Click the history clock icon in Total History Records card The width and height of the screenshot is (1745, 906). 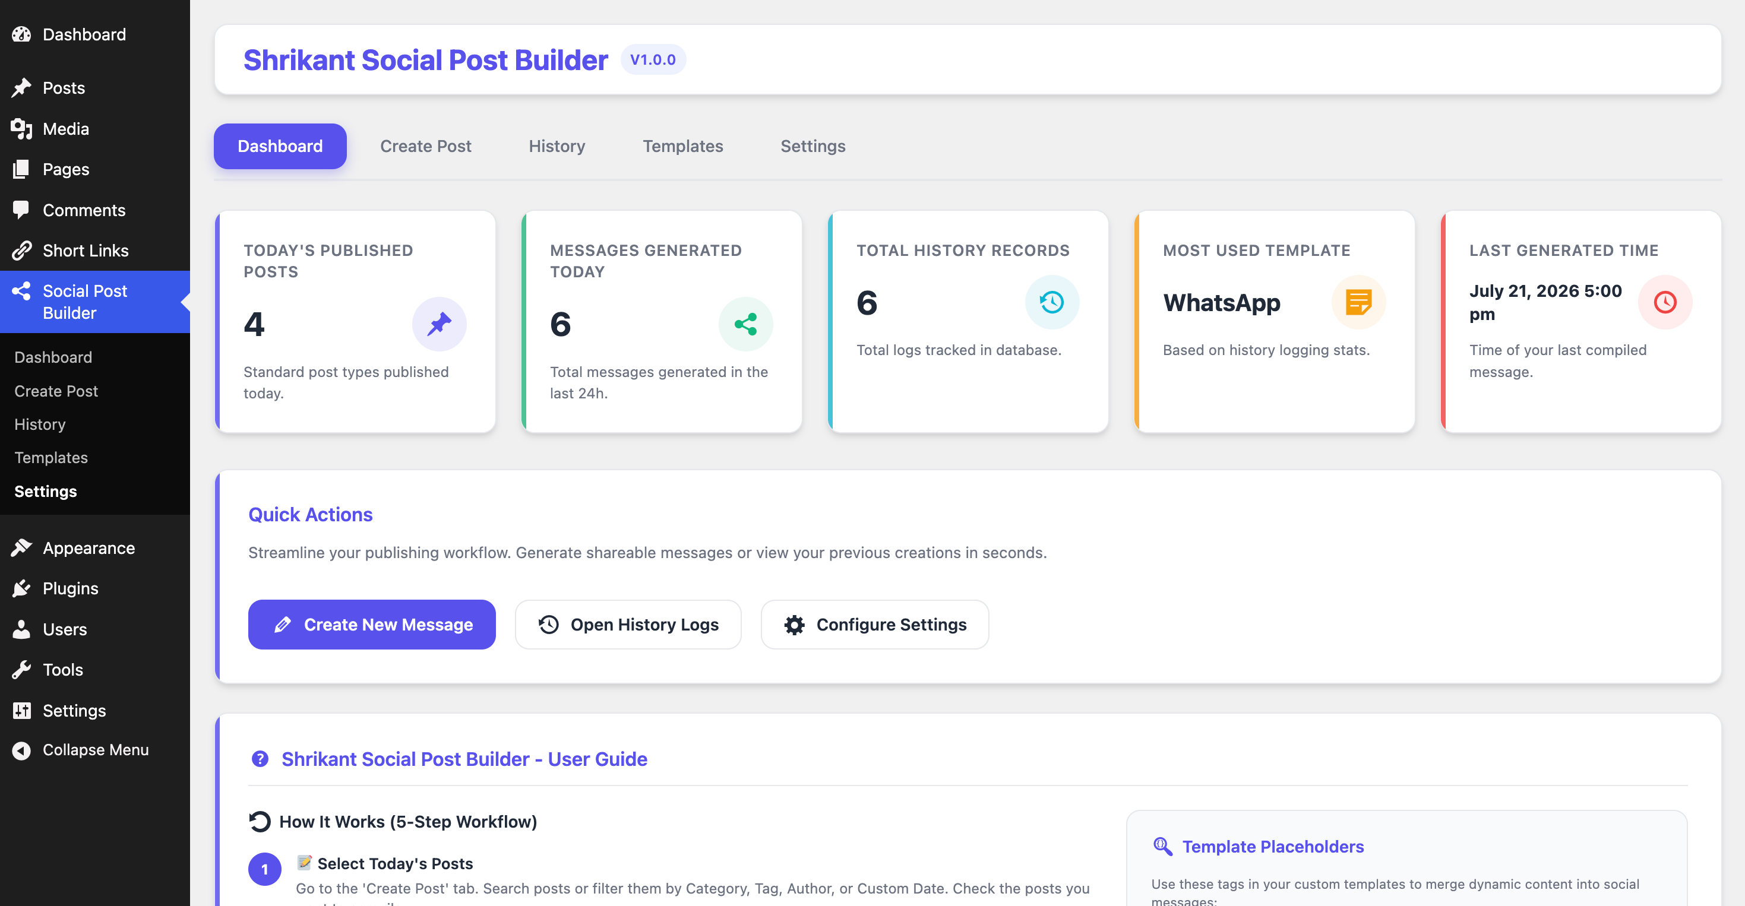[x=1052, y=302]
